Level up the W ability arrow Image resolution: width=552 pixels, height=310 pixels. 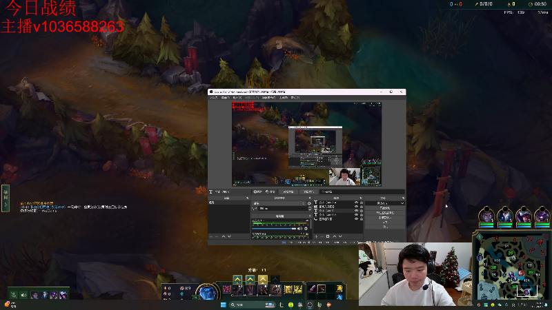point(250,280)
